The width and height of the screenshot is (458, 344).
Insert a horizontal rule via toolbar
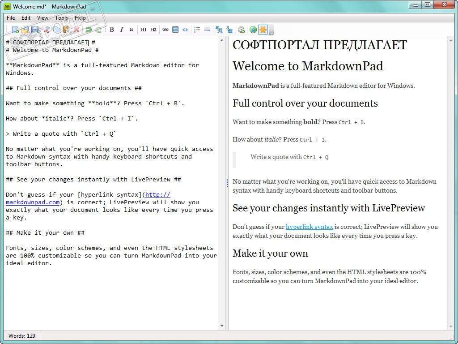(207, 30)
